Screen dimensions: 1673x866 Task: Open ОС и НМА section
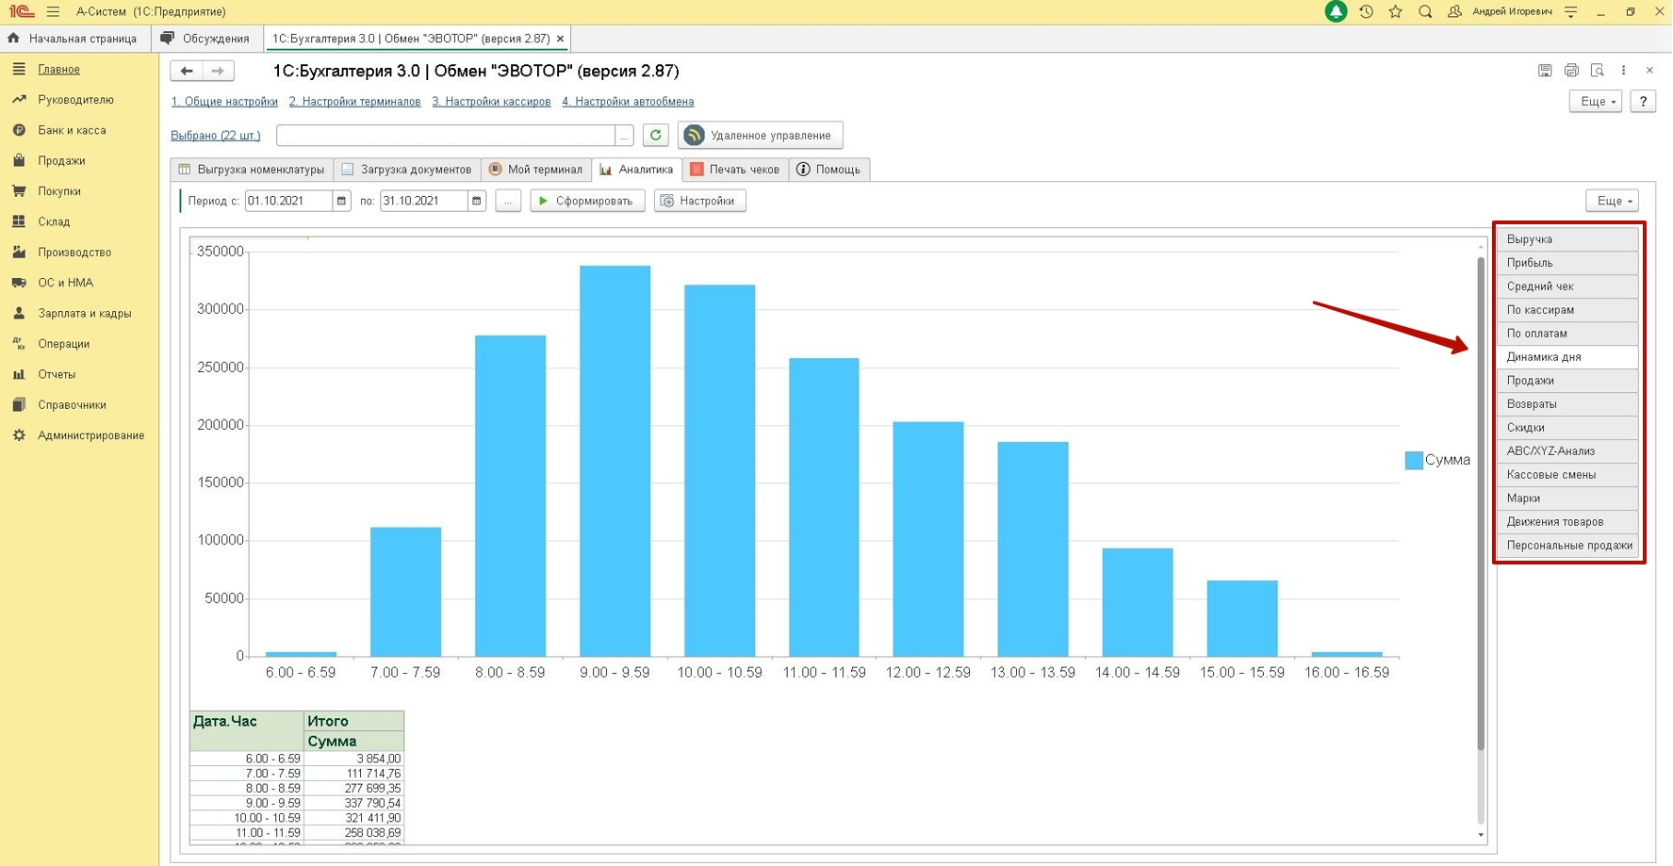[x=65, y=283]
